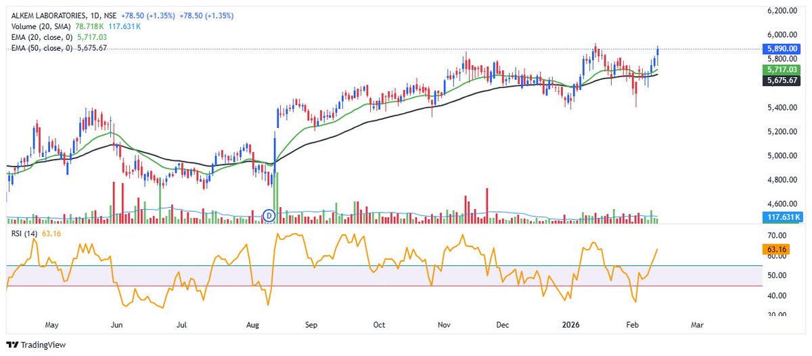Click the Mar label on time axis
Image resolution: width=812 pixels, height=356 pixels.
point(697,325)
